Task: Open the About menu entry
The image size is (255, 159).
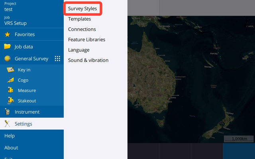Action: (11, 147)
